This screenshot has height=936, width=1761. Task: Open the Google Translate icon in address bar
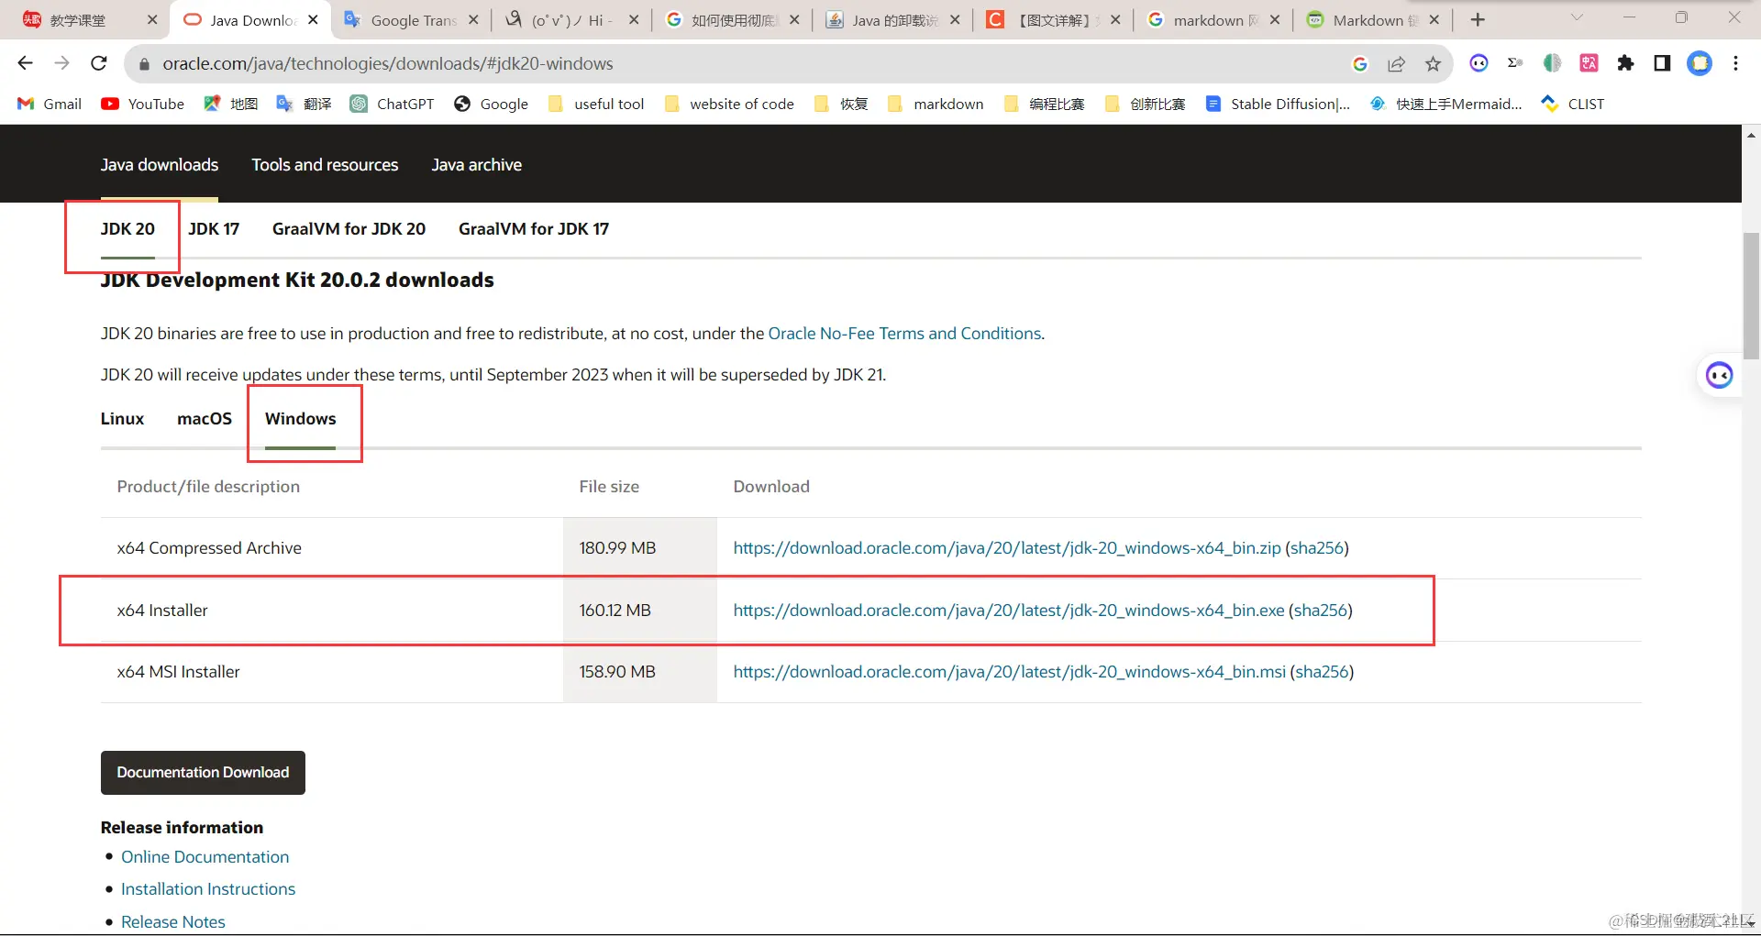tap(1360, 63)
